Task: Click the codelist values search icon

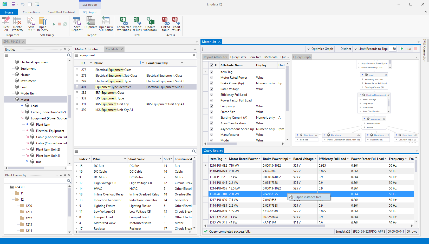Action: (x=194, y=151)
